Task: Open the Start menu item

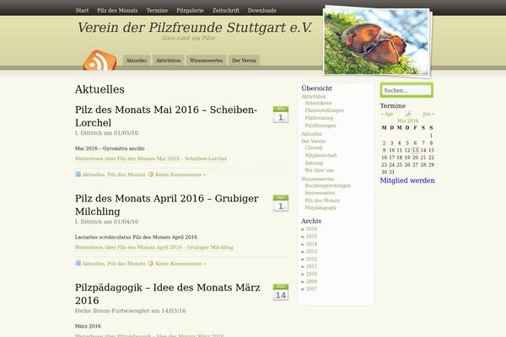Action: [x=82, y=10]
